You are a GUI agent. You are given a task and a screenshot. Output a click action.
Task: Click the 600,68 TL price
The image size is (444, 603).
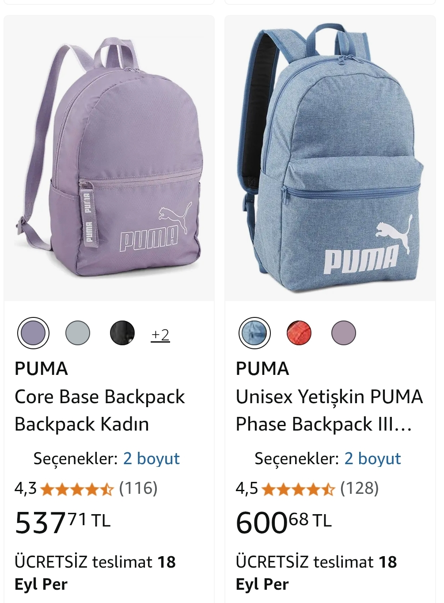click(x=284, y=522)
